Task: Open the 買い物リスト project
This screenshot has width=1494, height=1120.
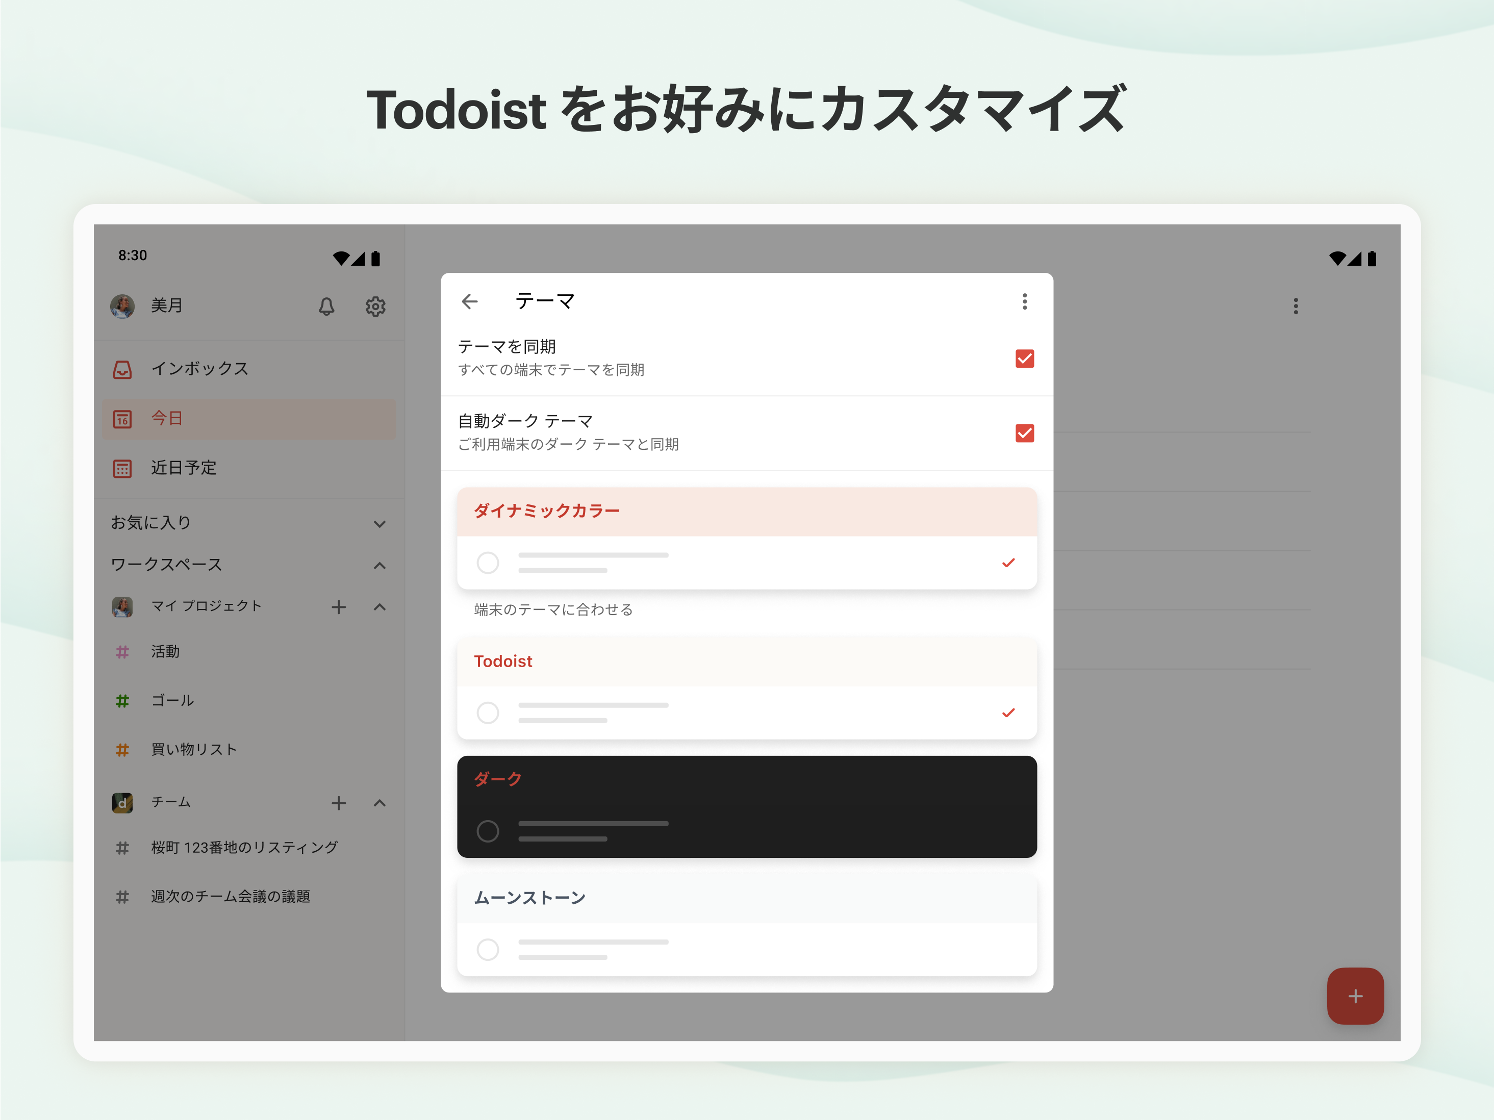Action: click(x=248, y=750)
